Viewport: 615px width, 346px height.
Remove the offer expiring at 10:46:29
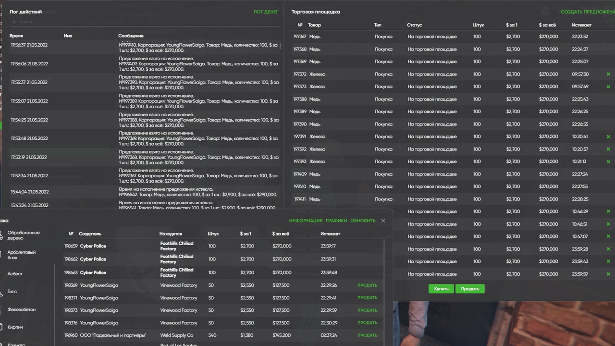(608, 211)
